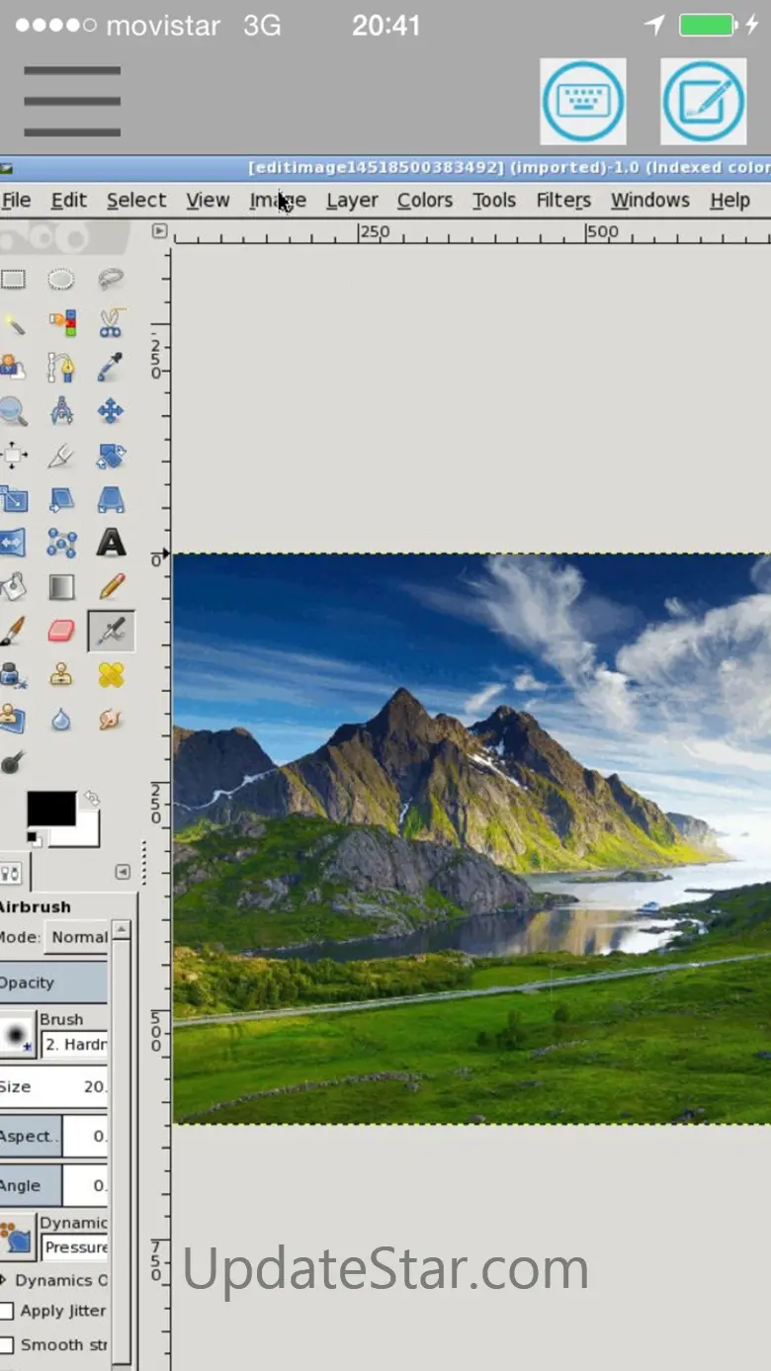Open the File menu

coord(16,201)
